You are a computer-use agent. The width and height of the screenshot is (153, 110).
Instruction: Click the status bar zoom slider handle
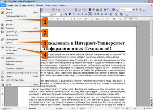click(136, 108)
